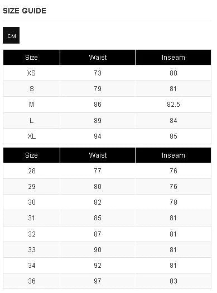Click the CM unit button

(11, 35)
